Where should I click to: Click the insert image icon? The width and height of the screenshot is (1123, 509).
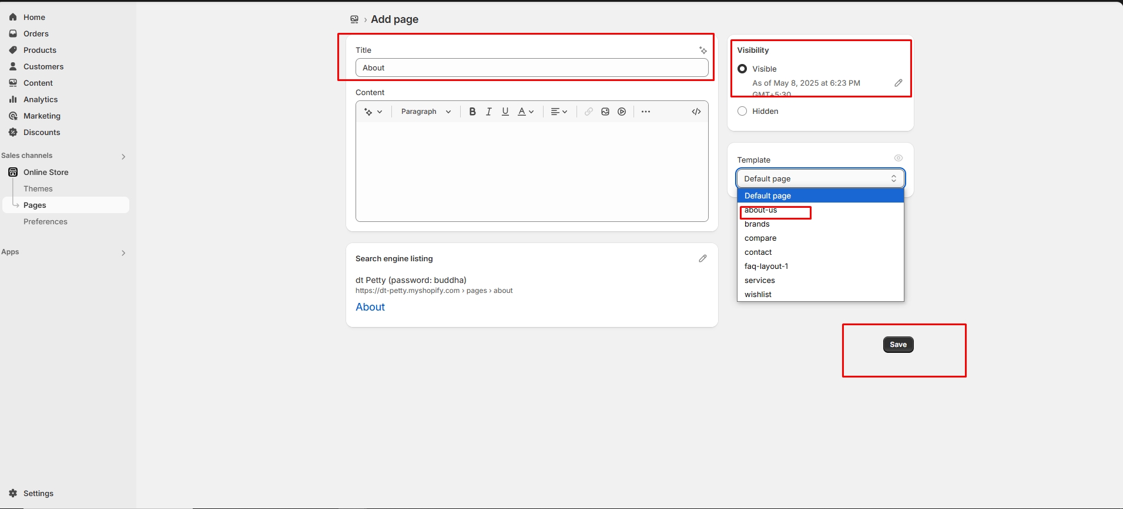(605, 112)
